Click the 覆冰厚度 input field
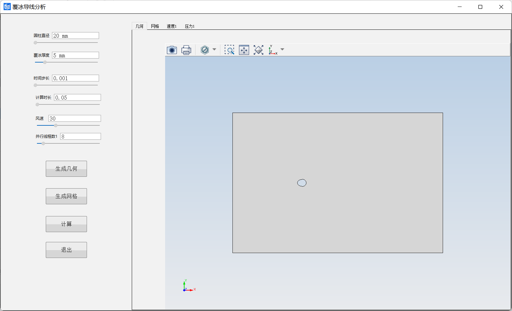This screenshot has width=512, height=311. pyautogui.click(x=76, y=55)
